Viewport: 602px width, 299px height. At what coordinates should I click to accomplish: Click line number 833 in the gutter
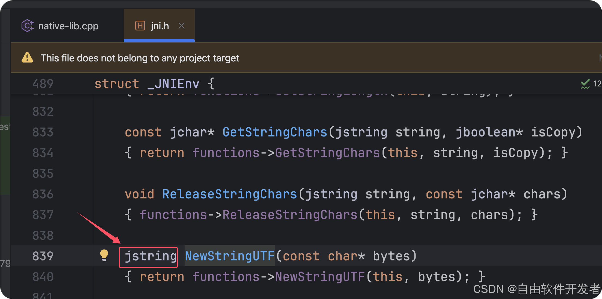(43, 132)
